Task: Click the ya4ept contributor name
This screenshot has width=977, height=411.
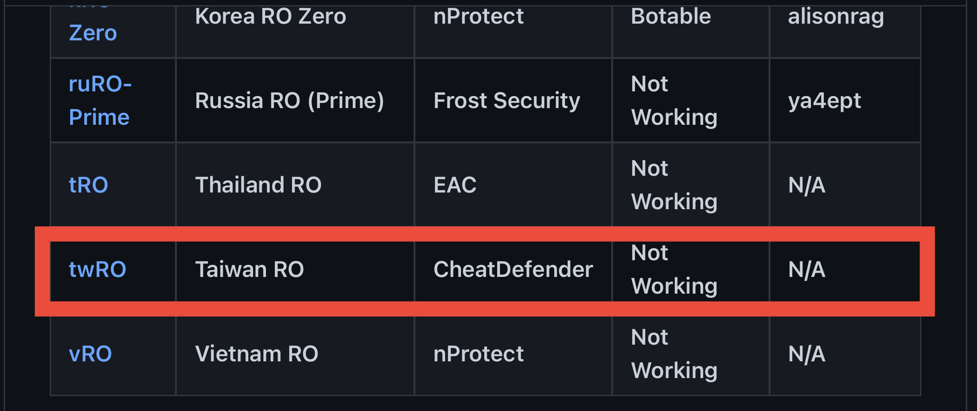Action: (825, 100)
